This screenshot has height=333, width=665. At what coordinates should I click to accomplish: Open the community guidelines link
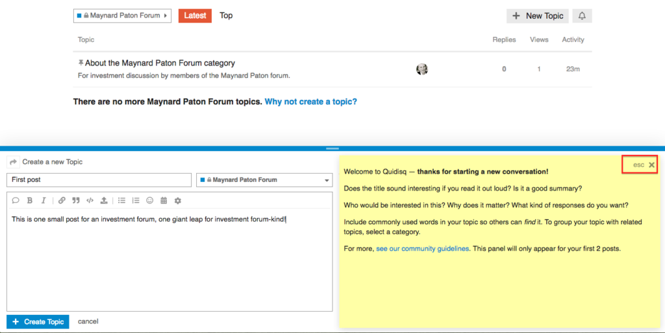coord(422,249)
